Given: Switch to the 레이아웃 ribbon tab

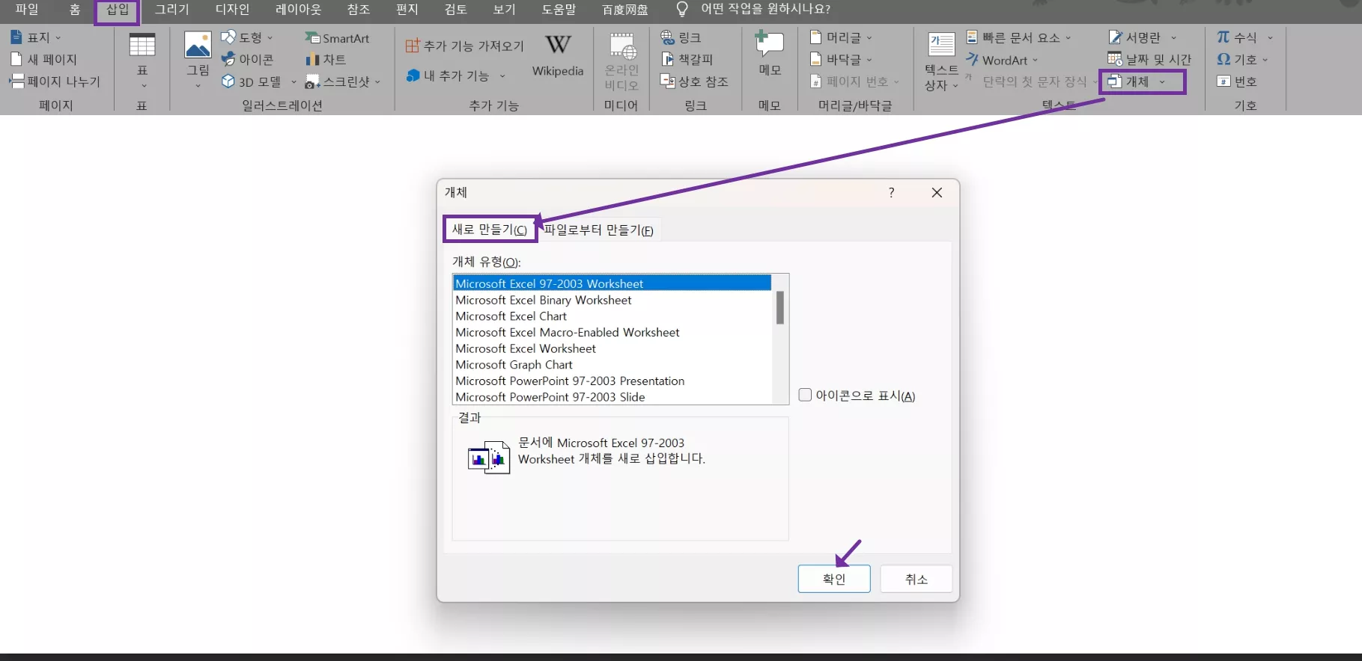Looking at the screenshot, I should tap(298, 10).
